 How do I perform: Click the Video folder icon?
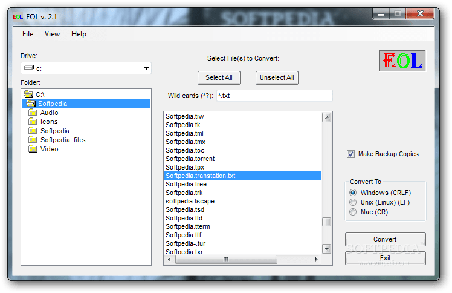click(33, 149)
